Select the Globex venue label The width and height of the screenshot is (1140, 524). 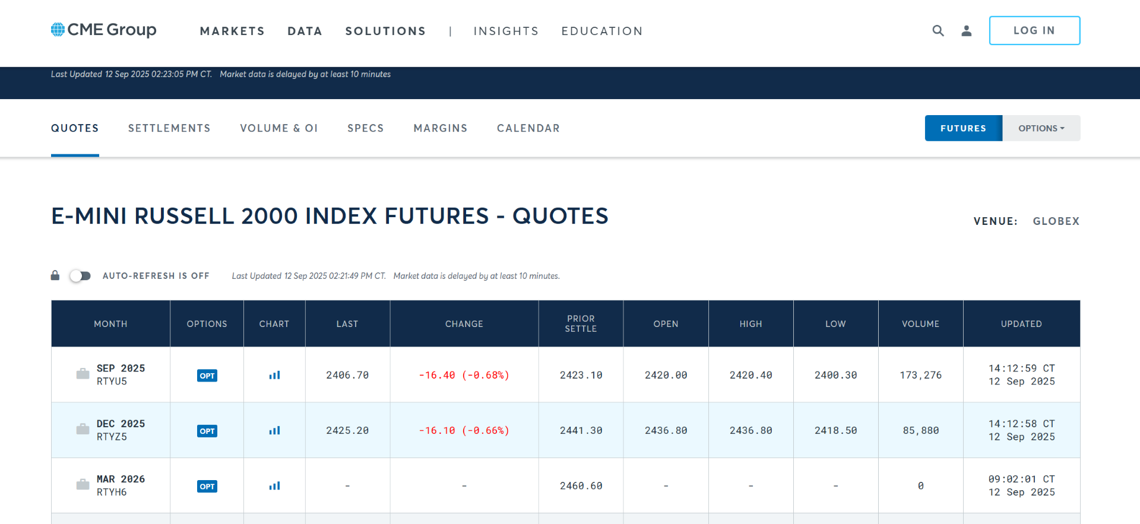[x=1056, y=221]
